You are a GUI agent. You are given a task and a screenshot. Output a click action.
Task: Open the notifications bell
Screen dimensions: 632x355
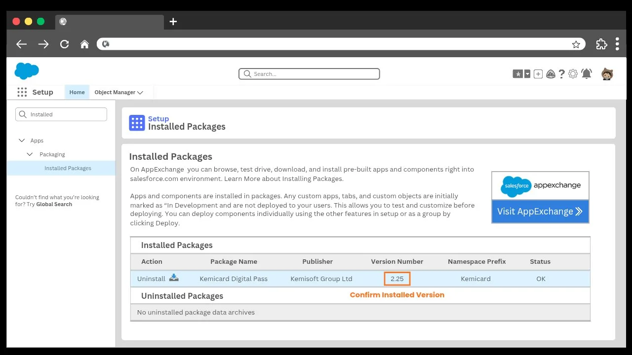click(586, 74)
